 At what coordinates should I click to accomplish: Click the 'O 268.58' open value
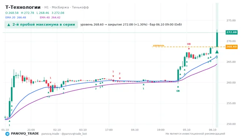point(12,13)
